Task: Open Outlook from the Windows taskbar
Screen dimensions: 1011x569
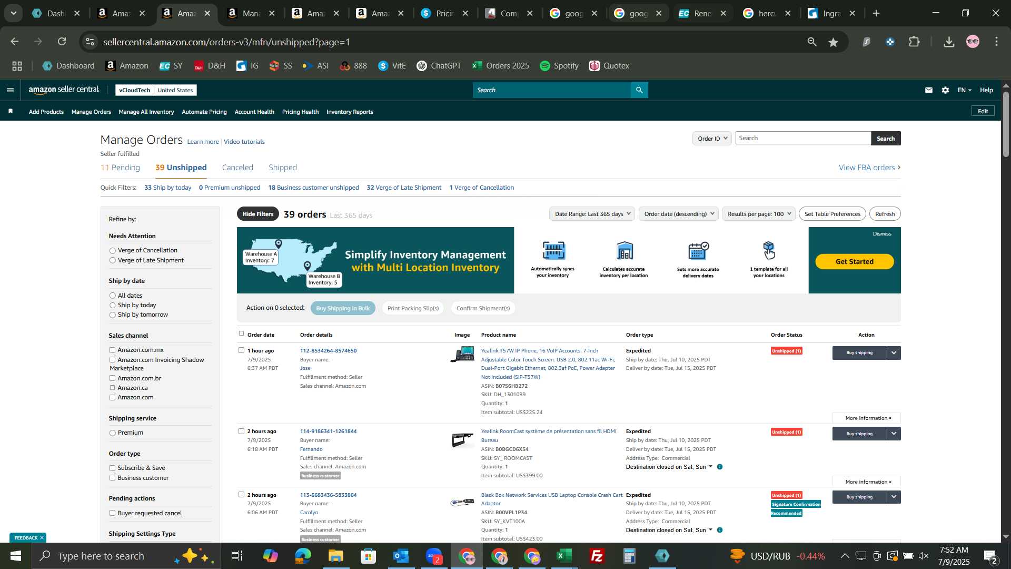Action: coord(401,556)
